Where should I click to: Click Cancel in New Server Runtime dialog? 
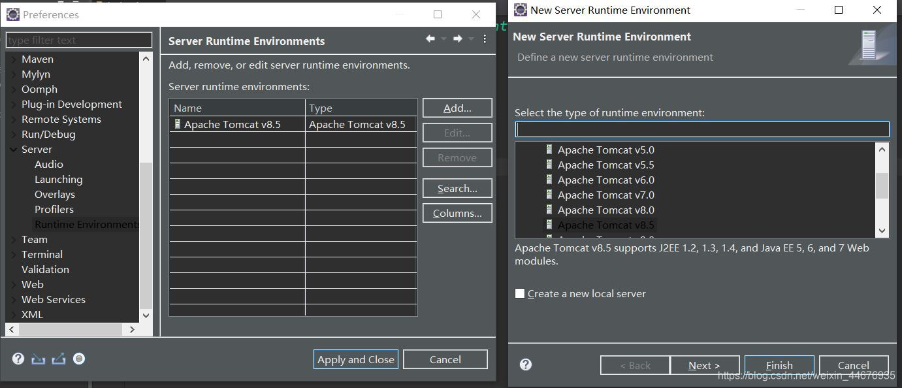point(854,365)
